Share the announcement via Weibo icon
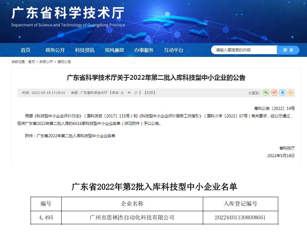 coord(274,93)
